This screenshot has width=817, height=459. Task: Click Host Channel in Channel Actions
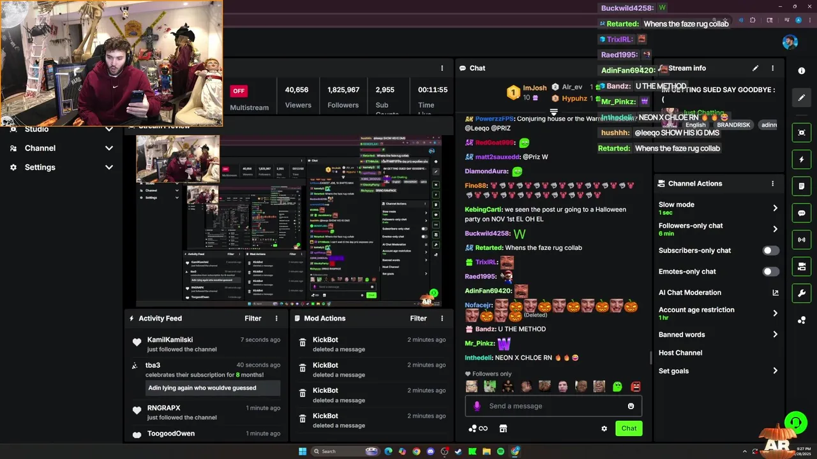[680, 353]
